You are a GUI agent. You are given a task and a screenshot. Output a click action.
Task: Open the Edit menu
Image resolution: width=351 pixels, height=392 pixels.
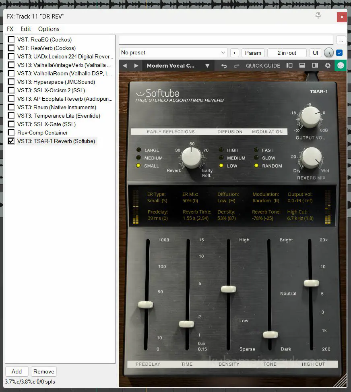point(26,29)
